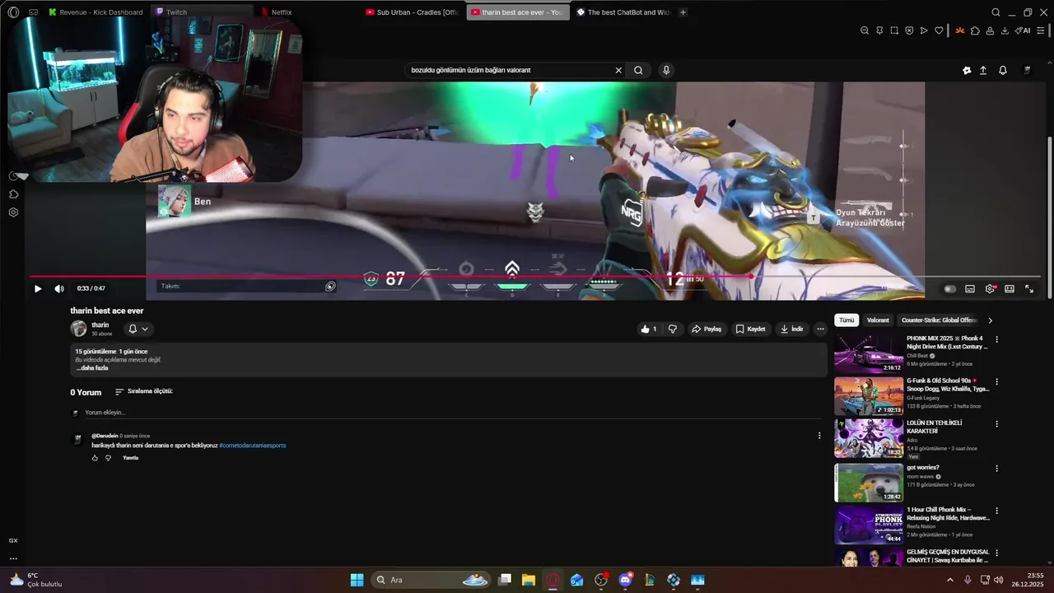Open LOLÜN EN TEHLİKELİ KARAKTERİ video title
The height and width of the screenshot is (593, 1054).
click(935, 427)
